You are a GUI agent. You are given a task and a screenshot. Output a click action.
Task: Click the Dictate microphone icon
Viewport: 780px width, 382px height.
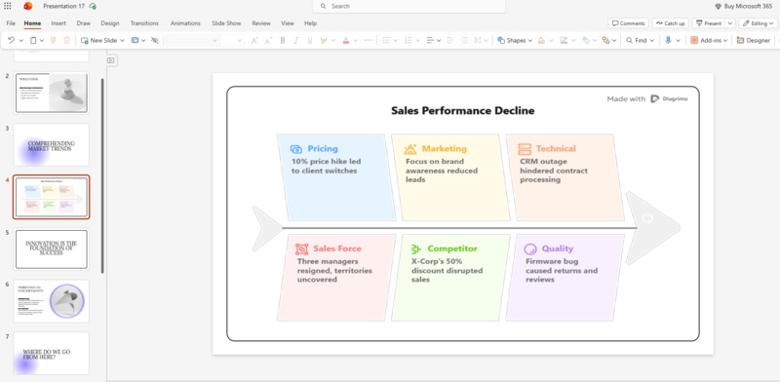pos(668,40)
